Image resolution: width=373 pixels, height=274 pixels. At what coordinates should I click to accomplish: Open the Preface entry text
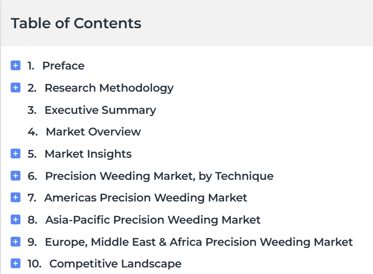63,66
